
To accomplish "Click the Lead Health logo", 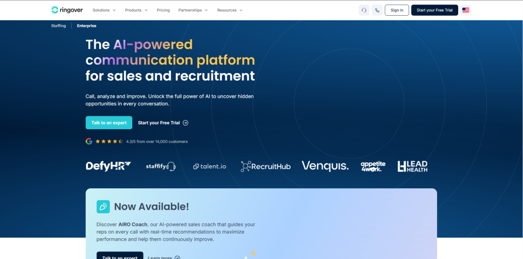I will tap(412, 166).
